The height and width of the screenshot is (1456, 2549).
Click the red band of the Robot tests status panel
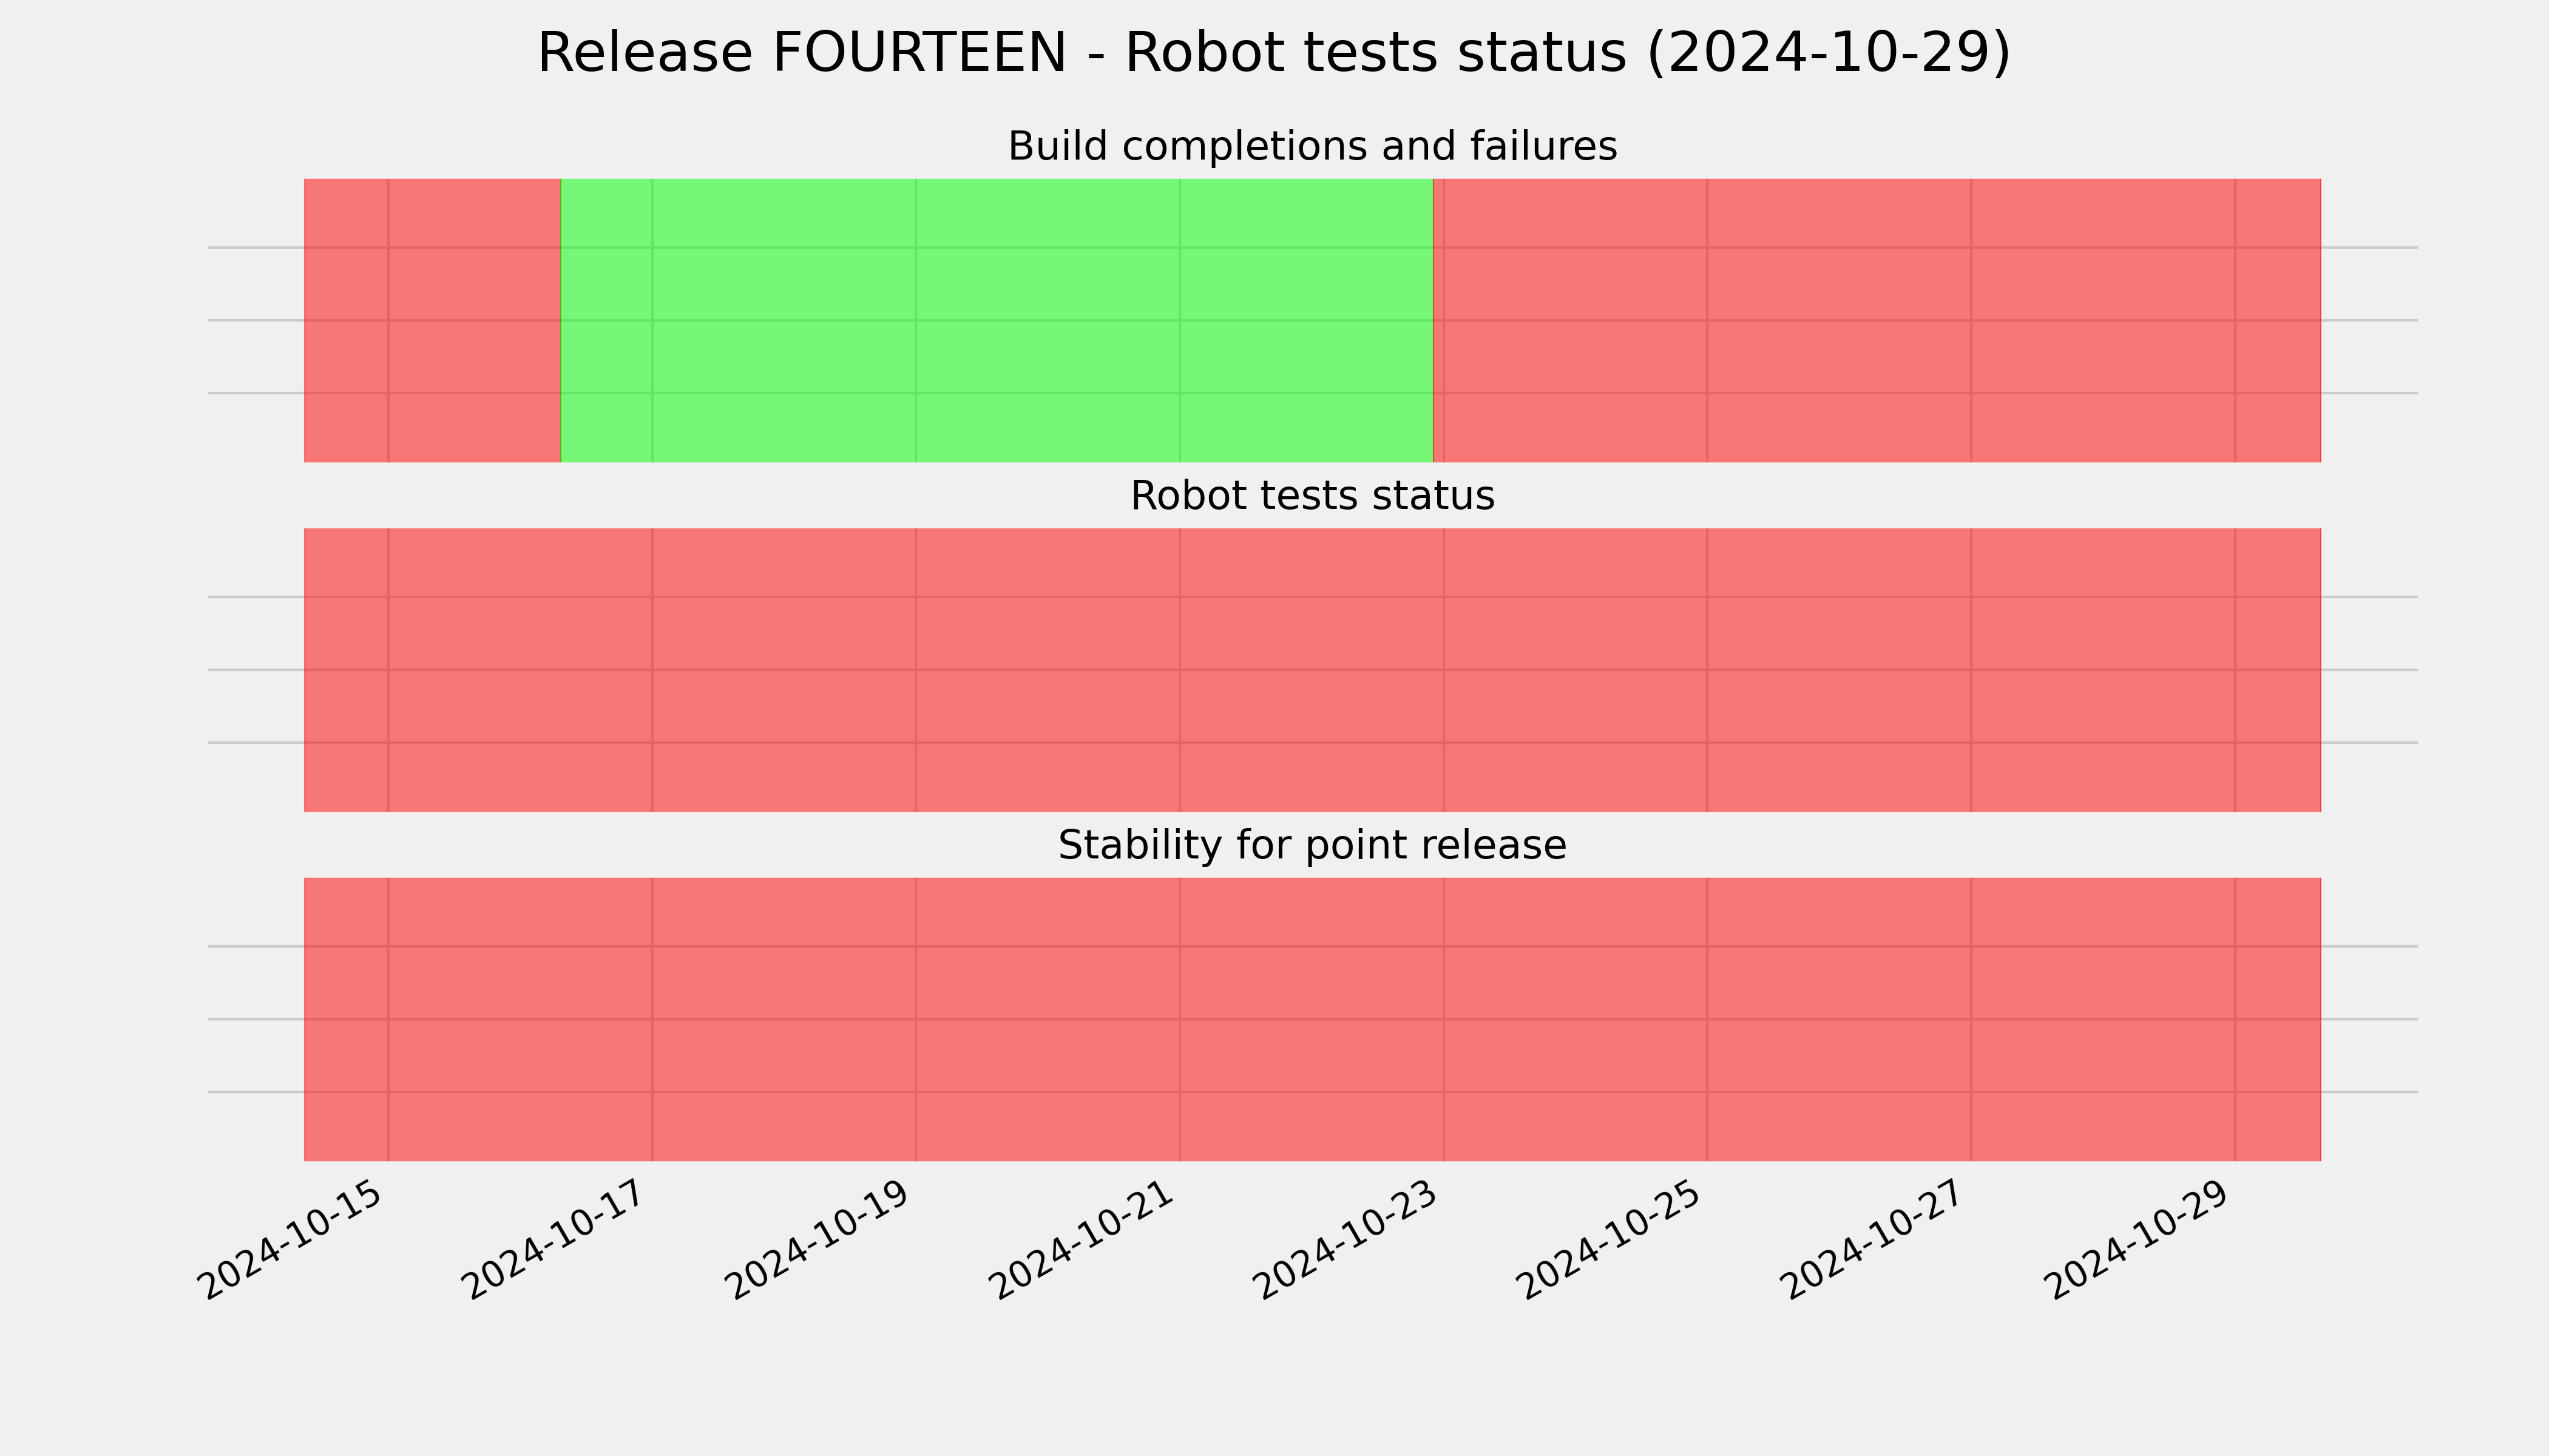1313,670
